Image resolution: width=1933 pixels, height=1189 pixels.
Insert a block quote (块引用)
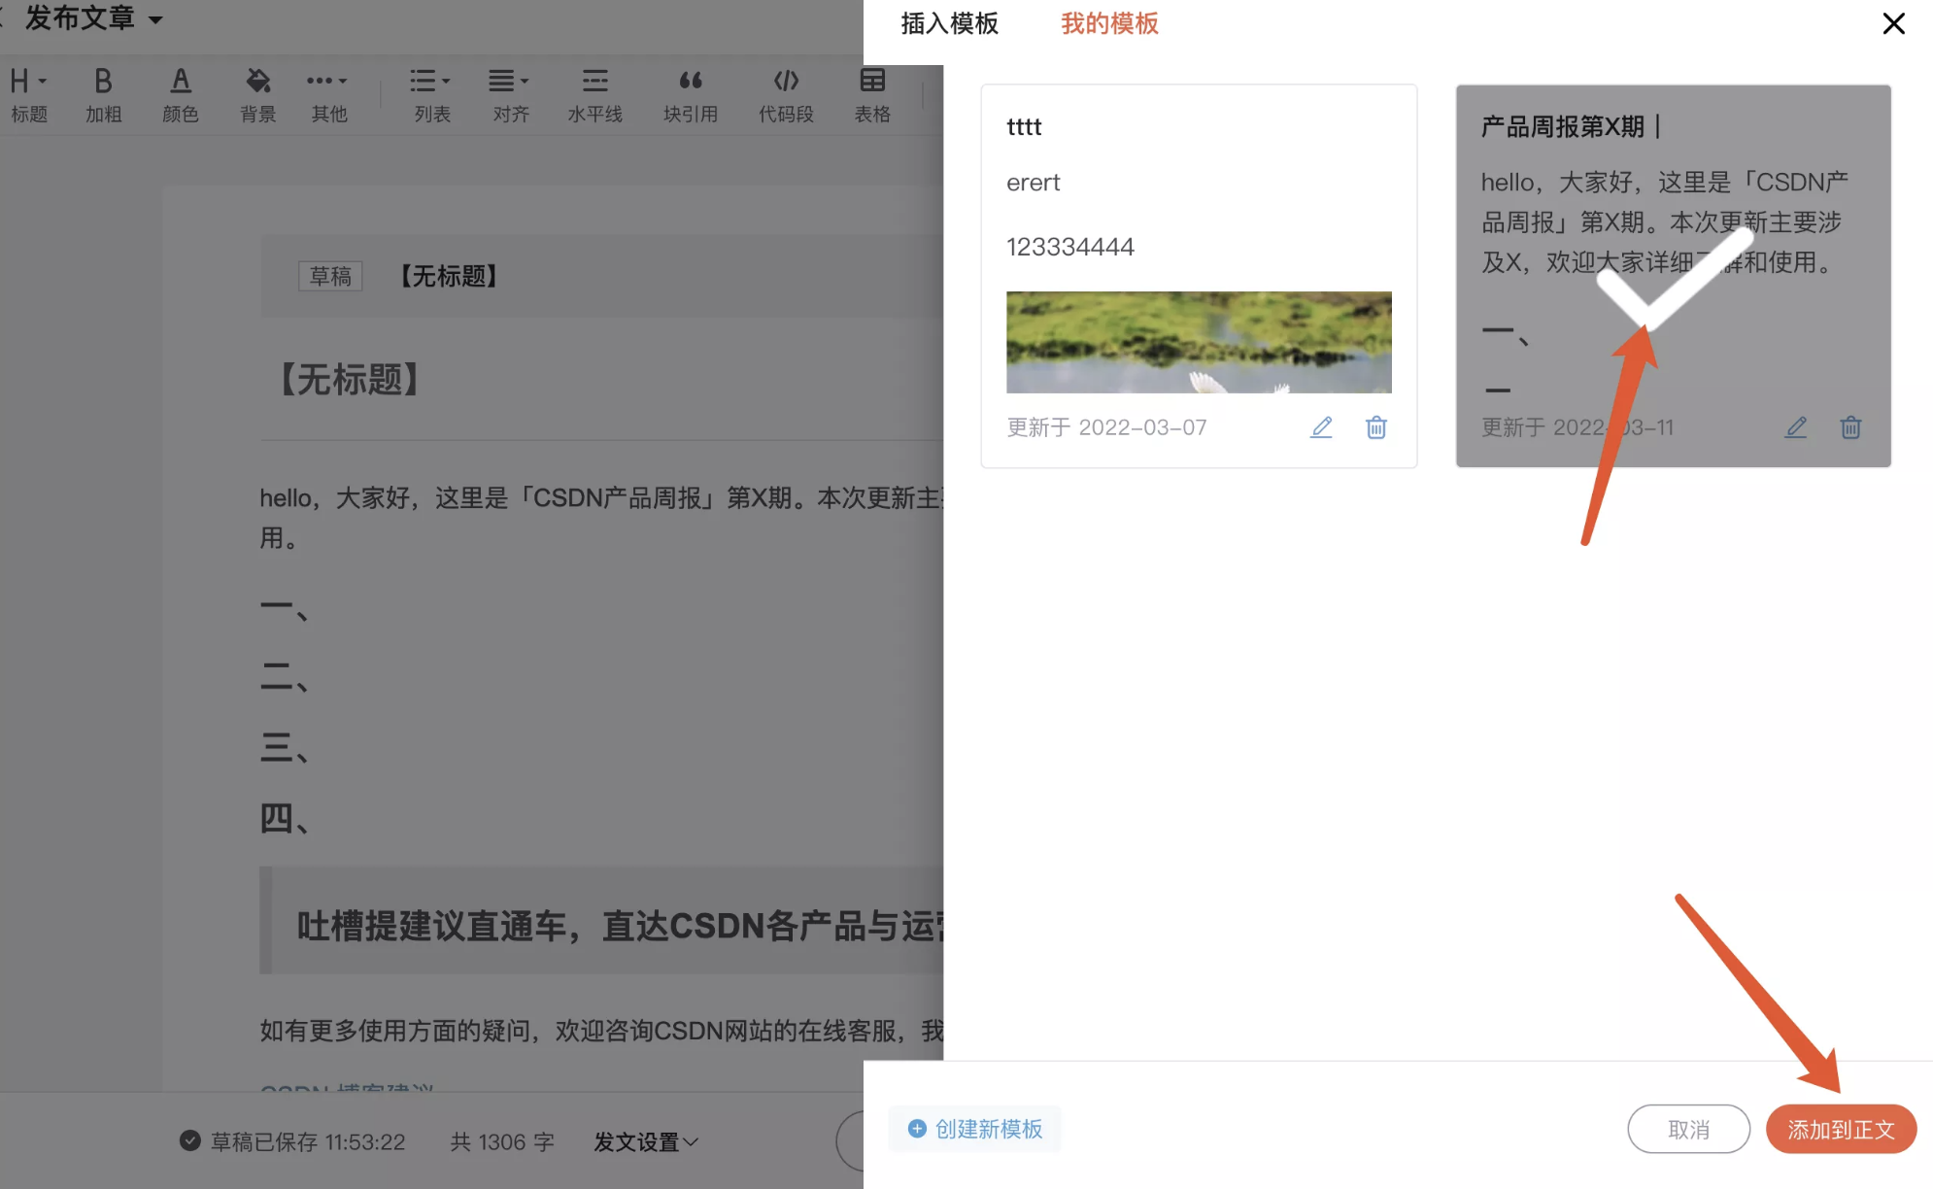click(691, 94)
